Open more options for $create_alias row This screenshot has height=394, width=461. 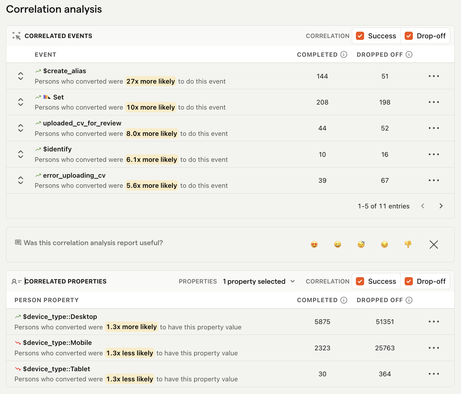pos(434,76)
